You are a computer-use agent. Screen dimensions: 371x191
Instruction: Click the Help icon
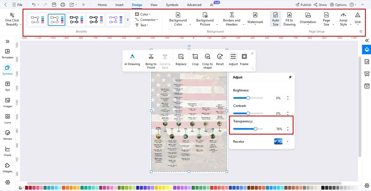[352, 5]
